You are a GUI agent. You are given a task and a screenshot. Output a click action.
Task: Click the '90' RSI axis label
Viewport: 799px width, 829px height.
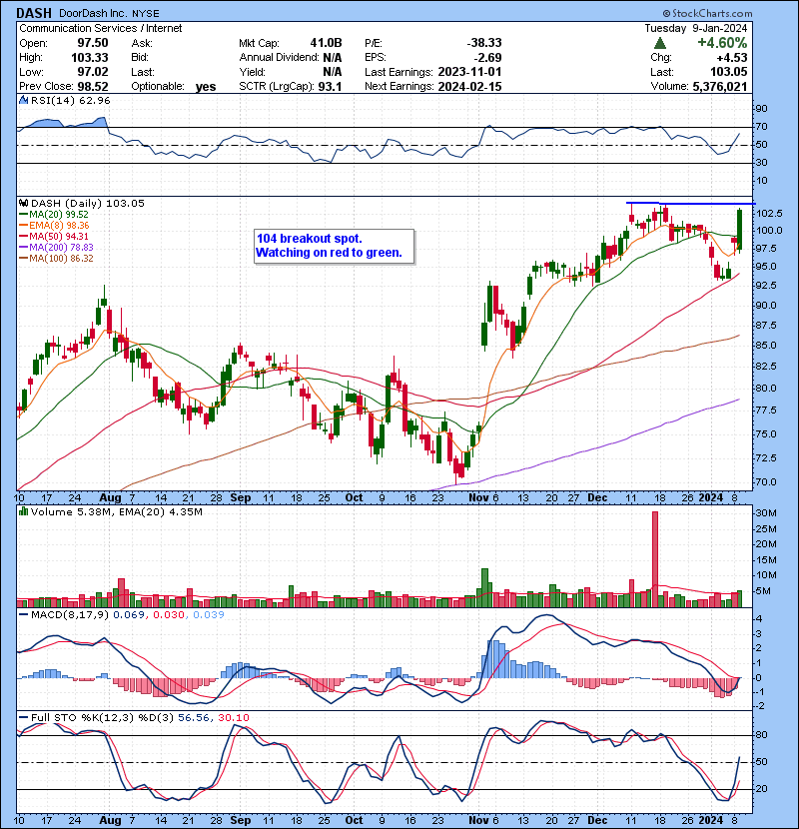761,109
